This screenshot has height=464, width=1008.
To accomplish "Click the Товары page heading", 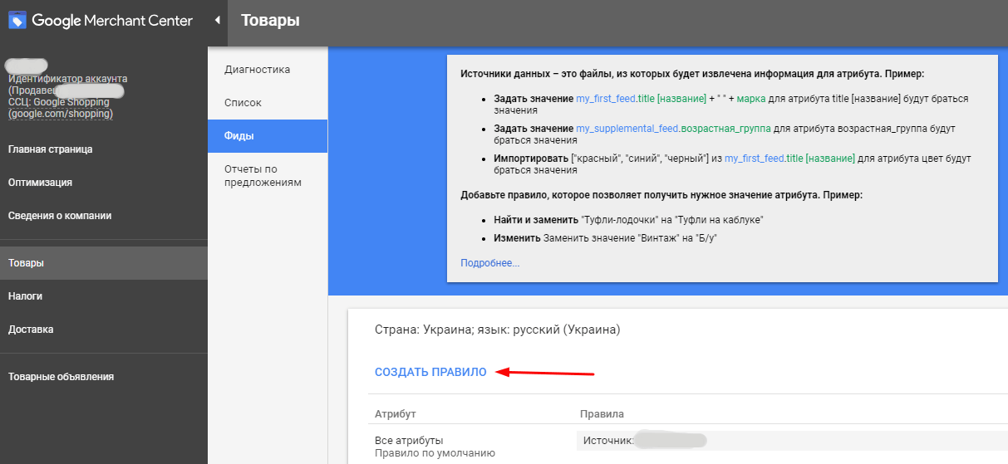I will (270, 21).
